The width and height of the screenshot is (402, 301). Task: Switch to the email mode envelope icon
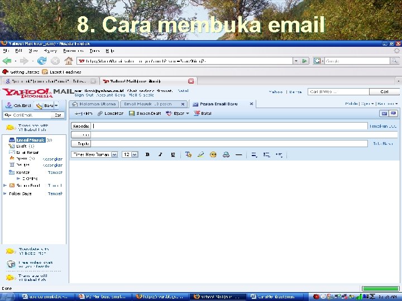coord(384,113)
